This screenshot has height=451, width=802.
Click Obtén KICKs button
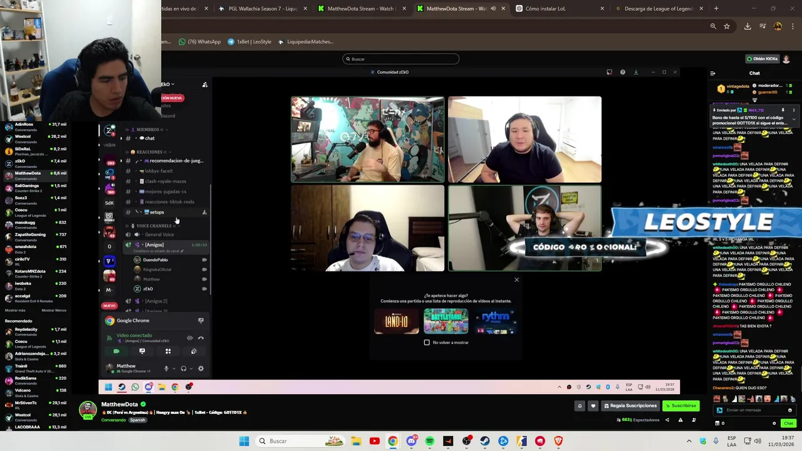(763, 59)
